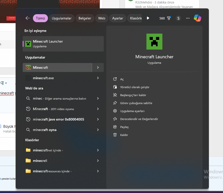Screen dimensions: 223x193
Task: Click the Minecraft grass block icon
Action: point(28,67)
